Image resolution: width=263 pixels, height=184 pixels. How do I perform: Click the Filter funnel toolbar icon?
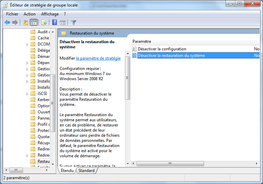[x=74, y=22]
